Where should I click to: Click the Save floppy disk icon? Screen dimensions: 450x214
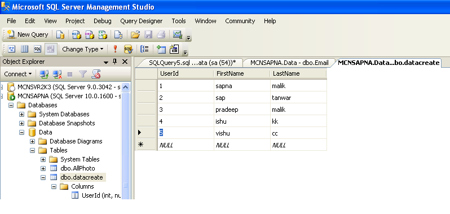click(x=148, y=35)
